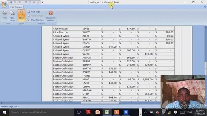Click the 877.50 value
The width and height of the screenshot is (207, 116).
pos(131,29)
